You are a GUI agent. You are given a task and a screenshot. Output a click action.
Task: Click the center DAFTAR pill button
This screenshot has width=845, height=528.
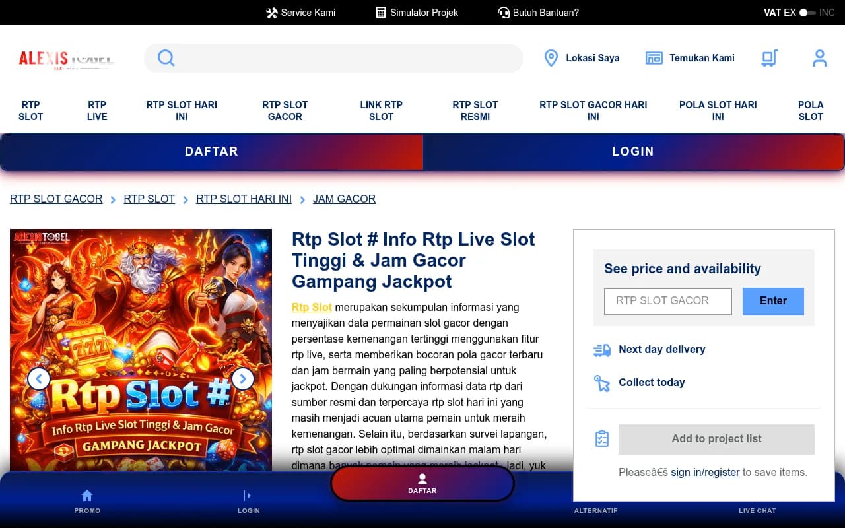(x=422, y=484)
